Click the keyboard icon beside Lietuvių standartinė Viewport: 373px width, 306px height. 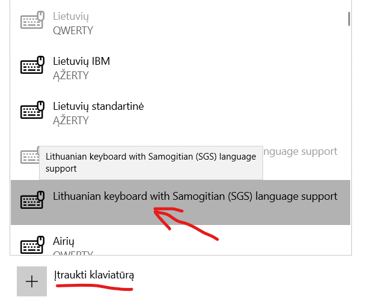click(32, 110)
